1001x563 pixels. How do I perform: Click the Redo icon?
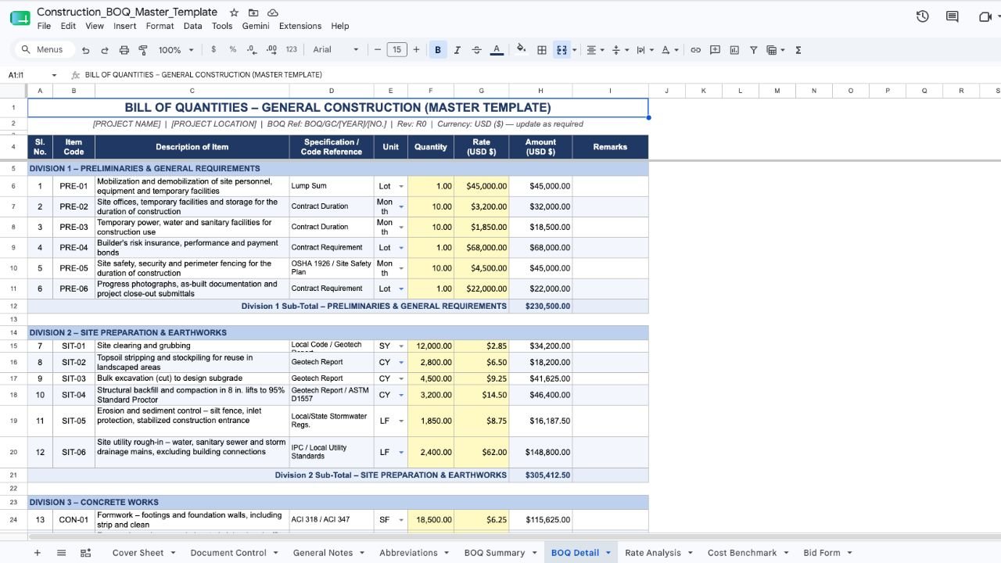pos(104,50)
